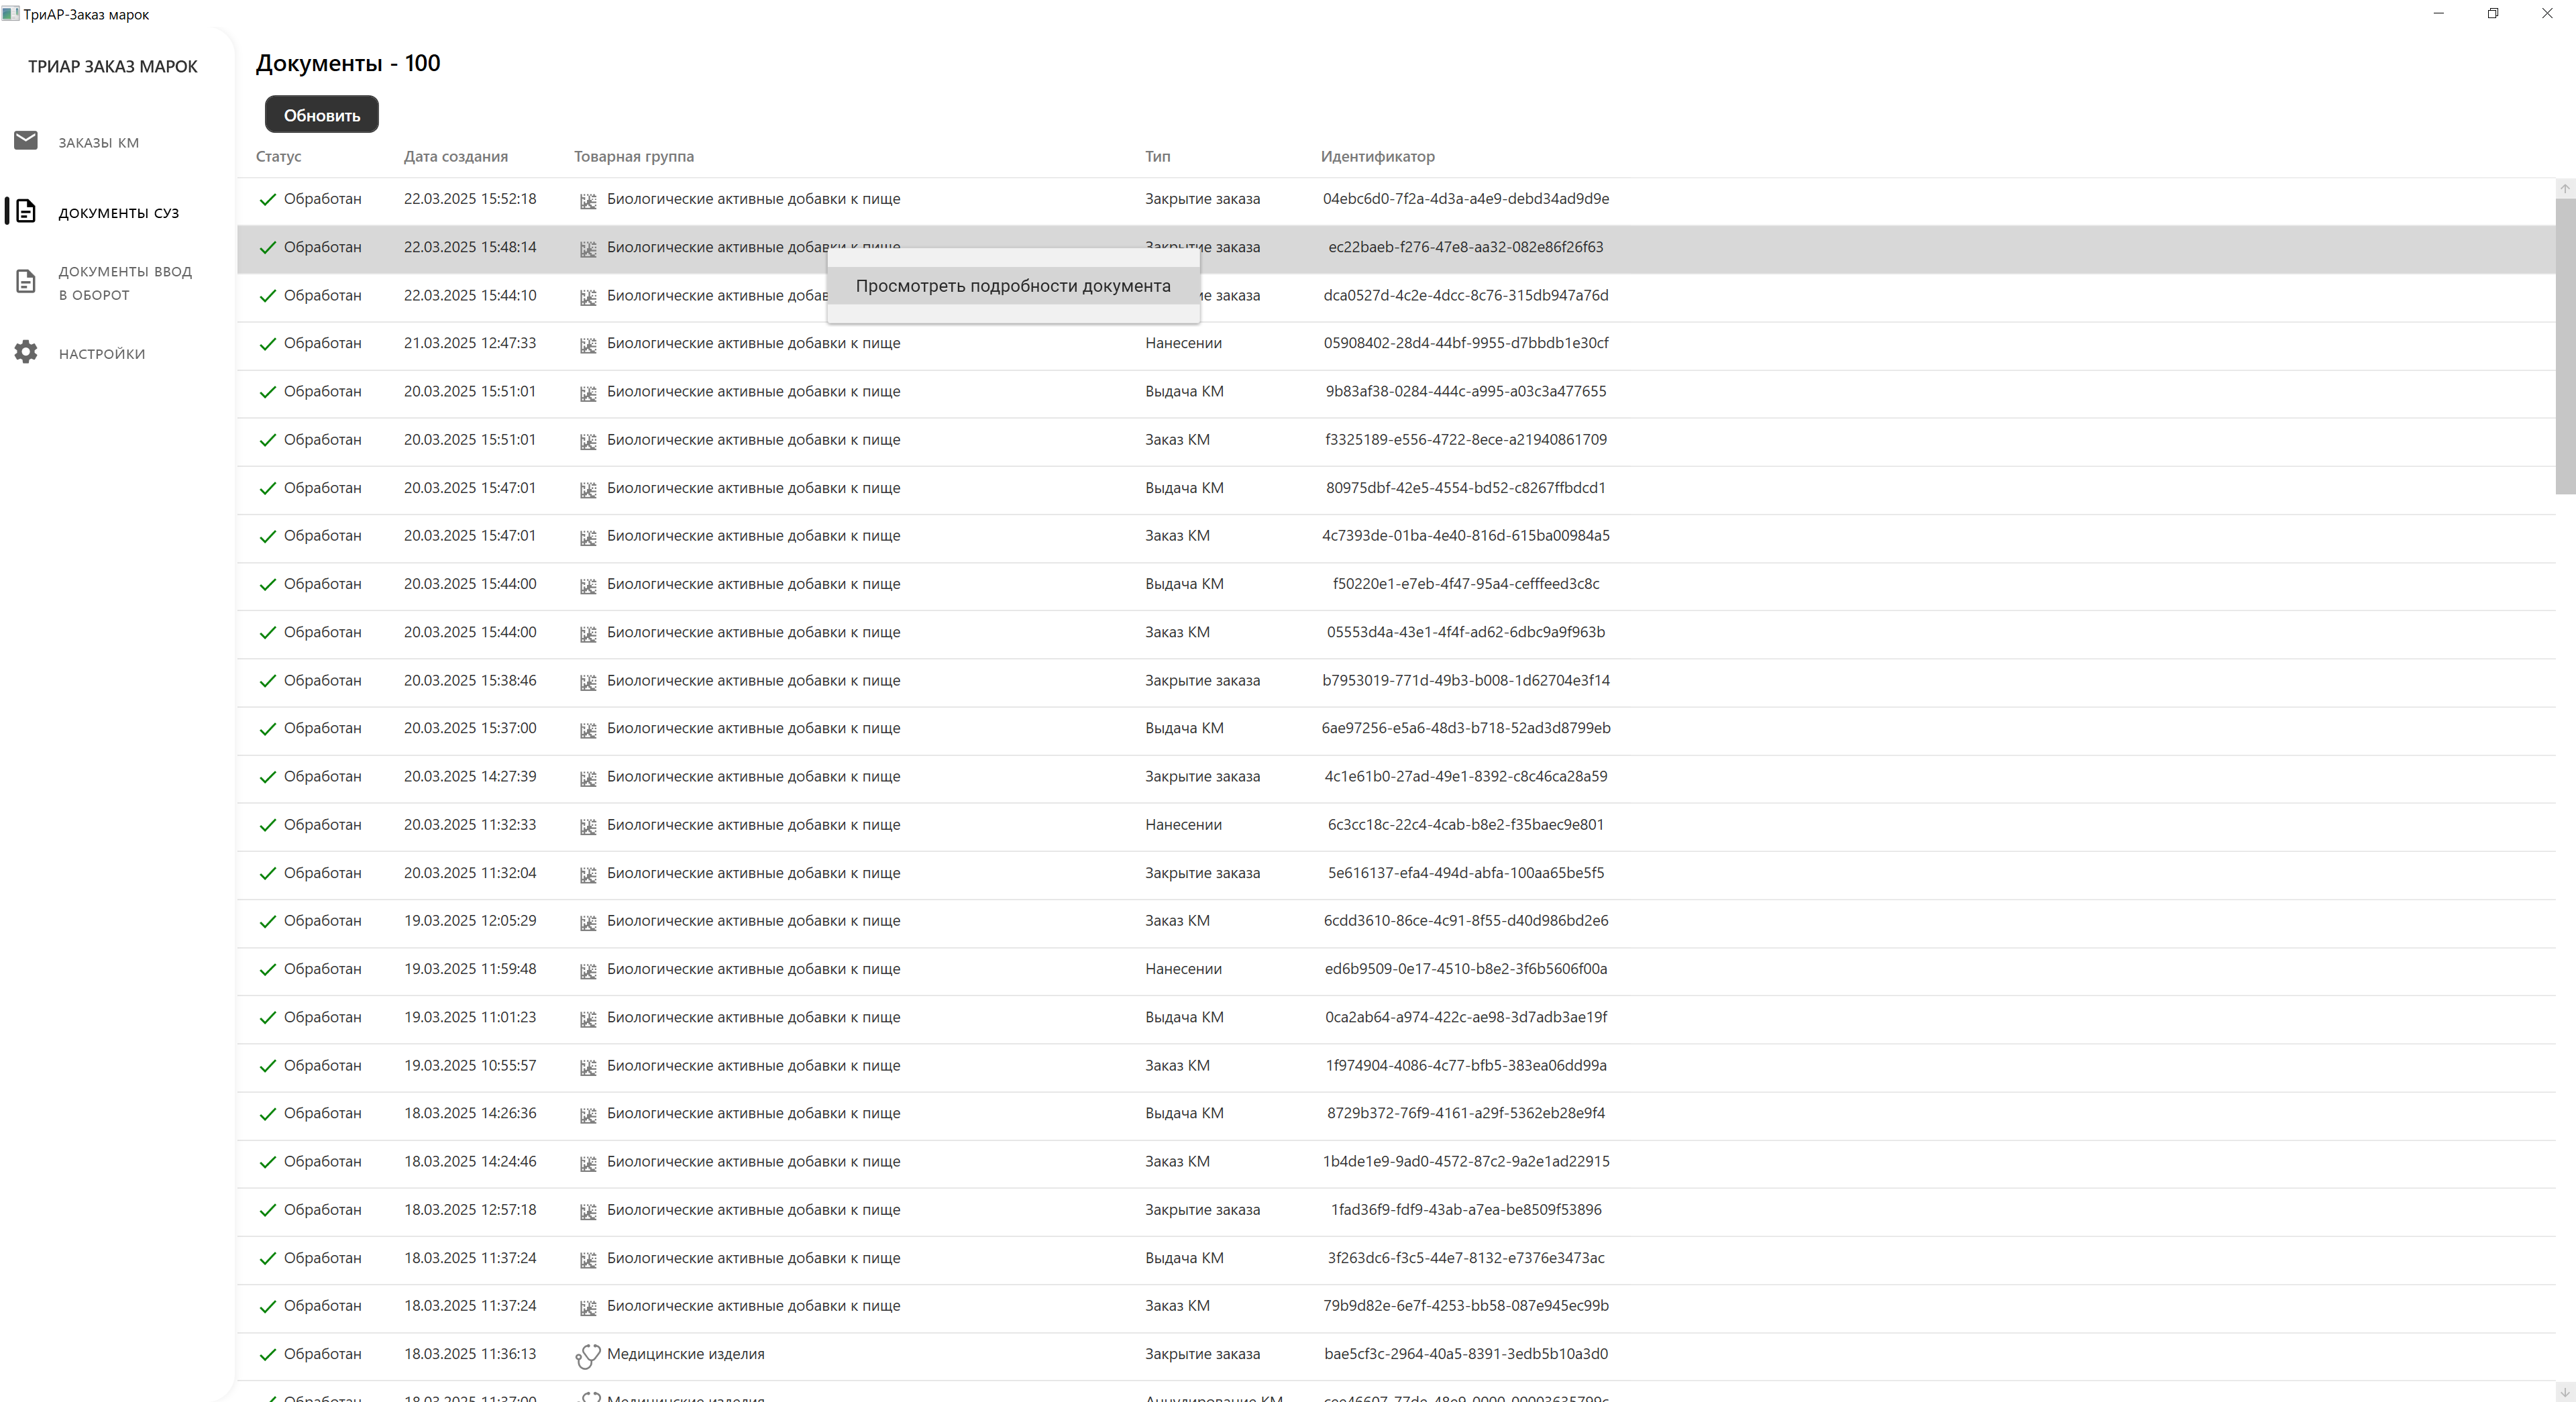Click the product group icon in the 19.03.2025 10:55:57 row
This screenshot has width=2576, height=1402.
(588, 1067)
